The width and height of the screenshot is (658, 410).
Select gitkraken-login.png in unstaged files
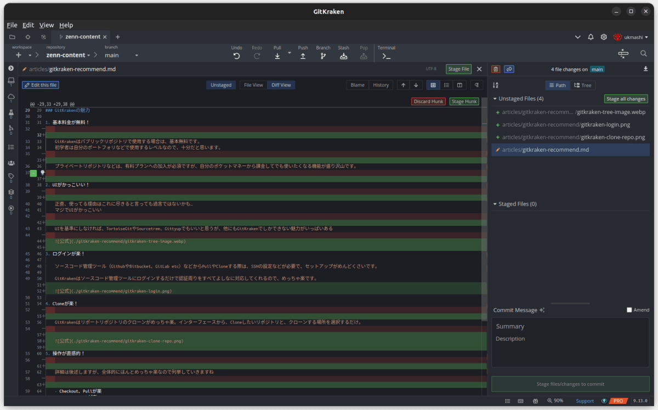click(x=570, y=124)
